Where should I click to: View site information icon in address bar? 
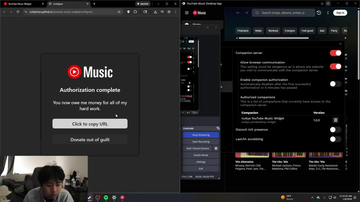26,12
